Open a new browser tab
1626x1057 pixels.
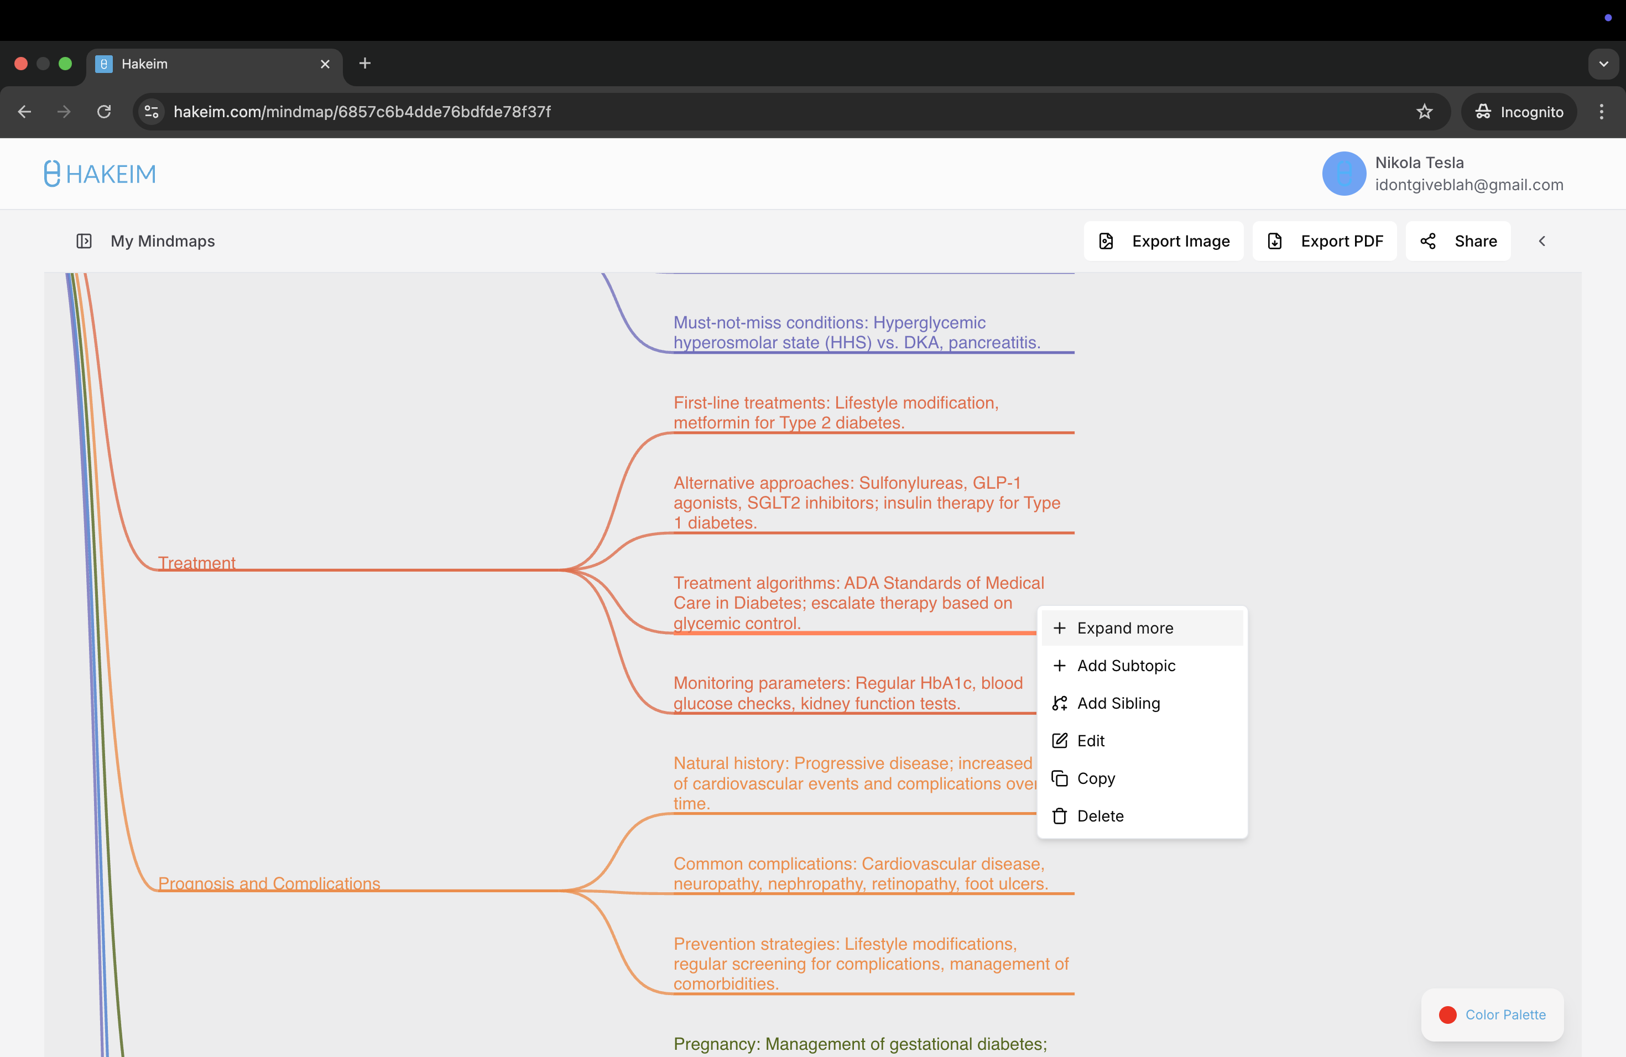(x=365, y=64)
